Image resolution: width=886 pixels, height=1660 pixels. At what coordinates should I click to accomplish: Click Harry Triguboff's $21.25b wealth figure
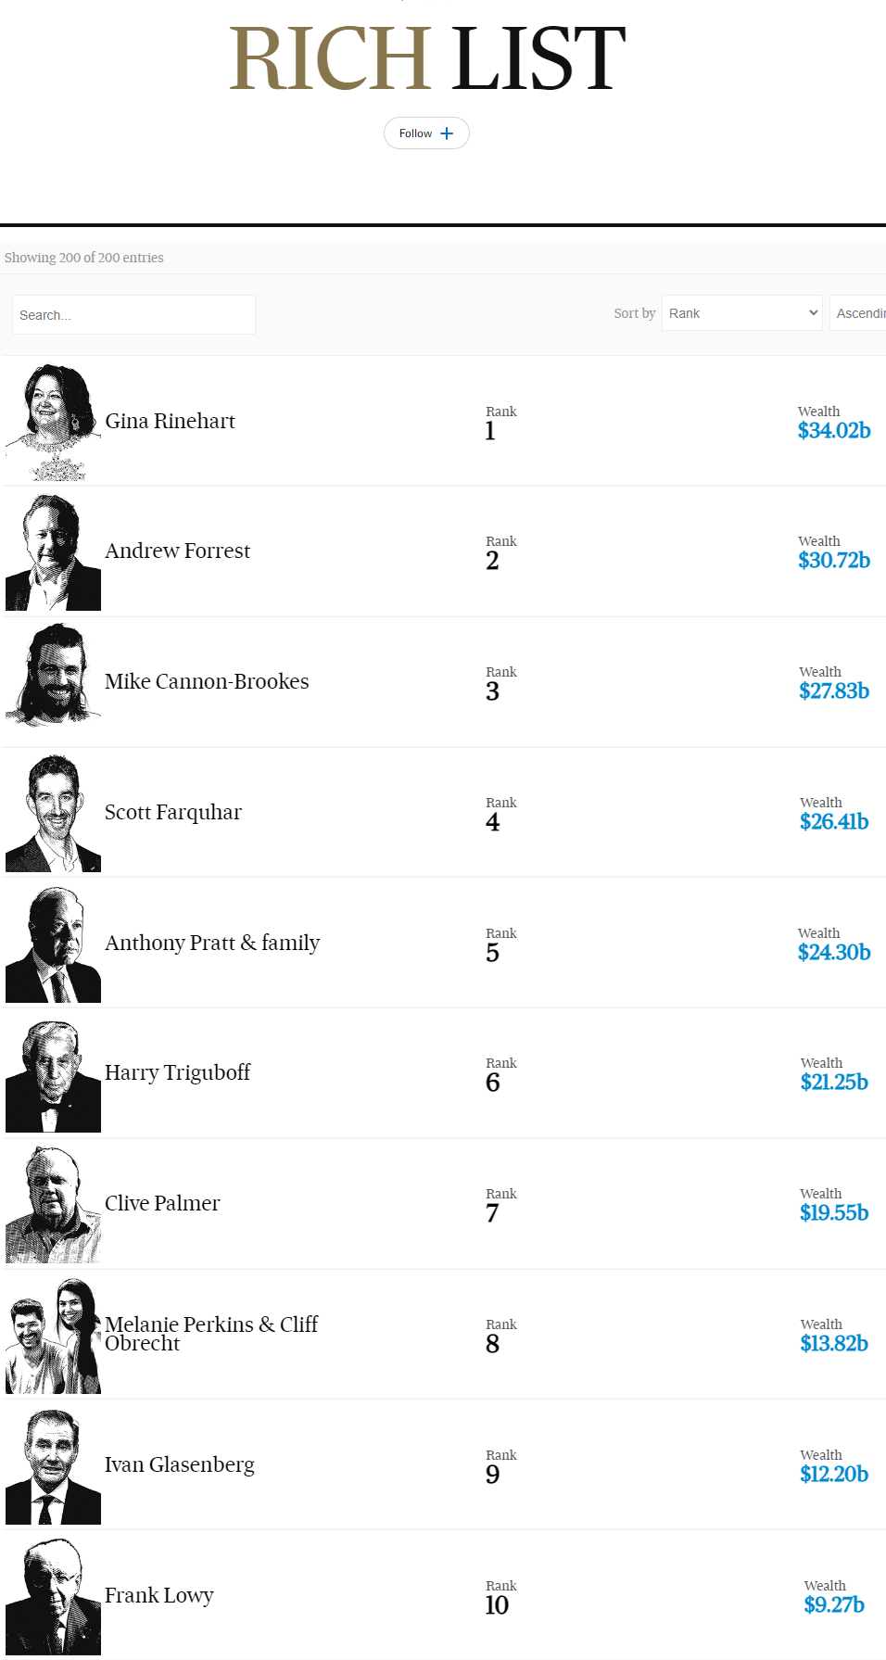click(x=834, y=1083)
